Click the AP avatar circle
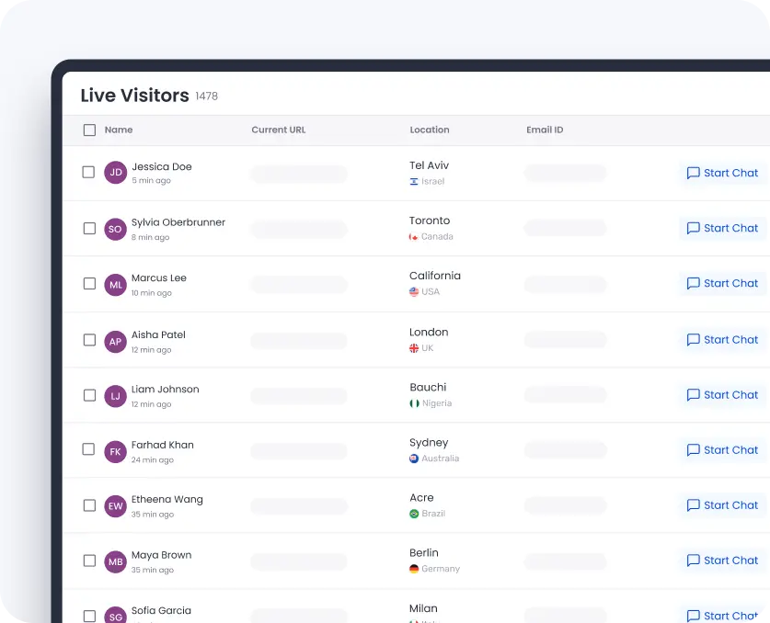 tap(115, 342)
